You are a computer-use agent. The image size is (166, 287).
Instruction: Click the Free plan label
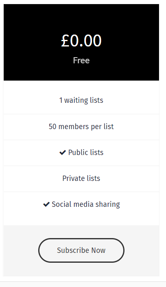pos(81,60)
